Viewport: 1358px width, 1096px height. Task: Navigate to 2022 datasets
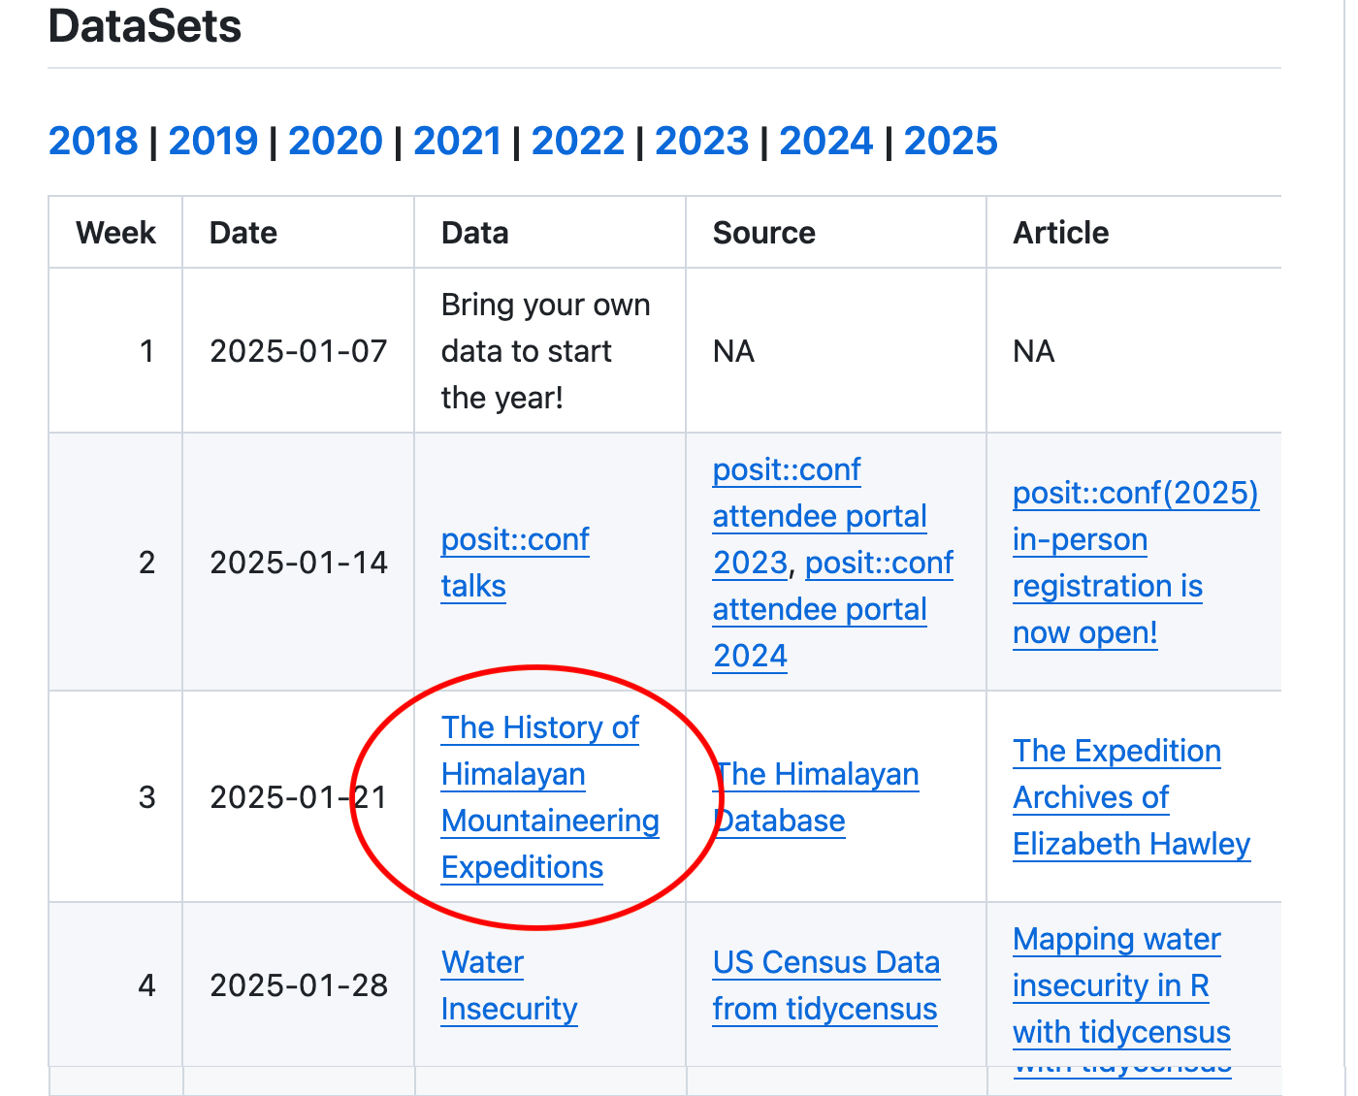(578, 141)
